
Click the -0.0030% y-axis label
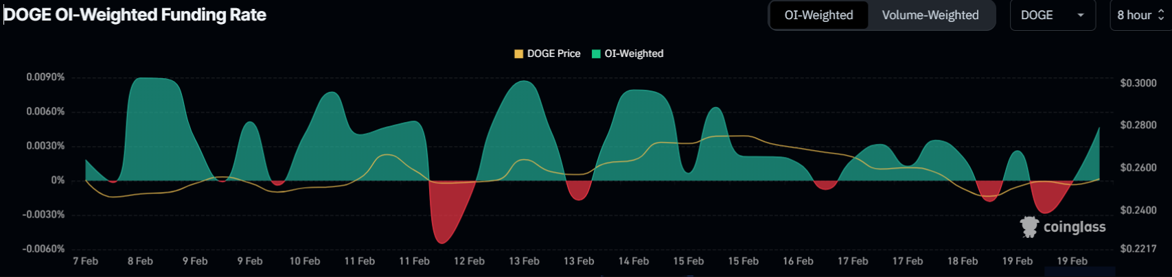click(43, 215)
